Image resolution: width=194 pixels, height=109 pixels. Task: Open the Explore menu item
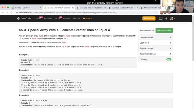38,18
